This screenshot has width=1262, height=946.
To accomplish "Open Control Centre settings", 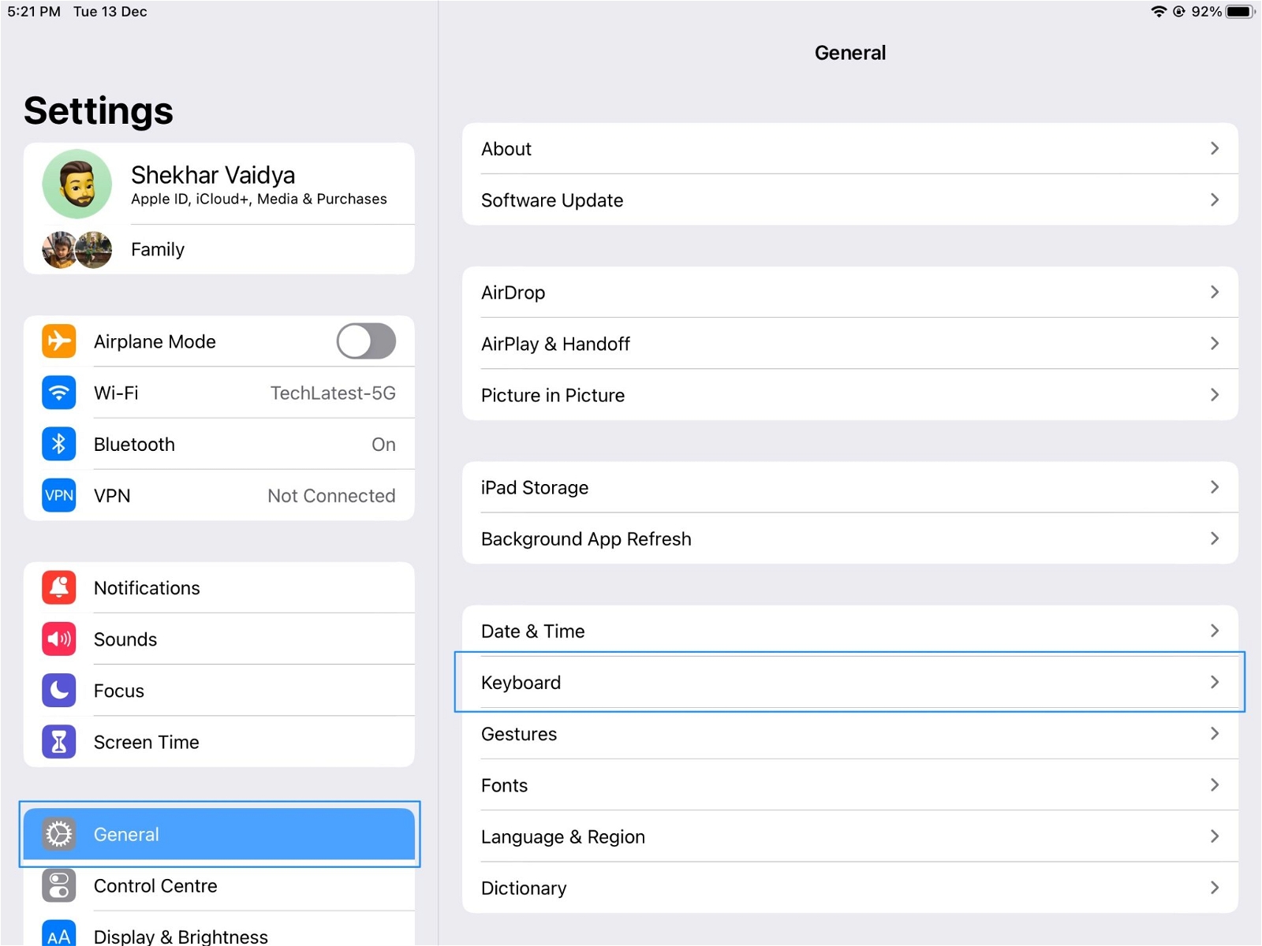I will (x=219, y=885).
